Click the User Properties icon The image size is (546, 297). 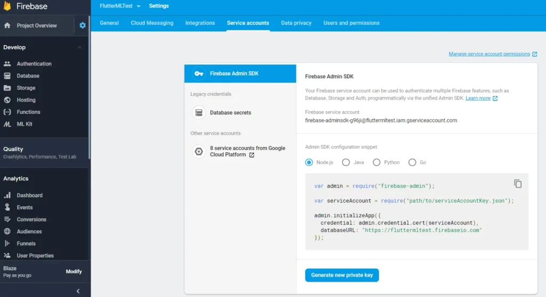pyautogui.click(x=7, y=255)
